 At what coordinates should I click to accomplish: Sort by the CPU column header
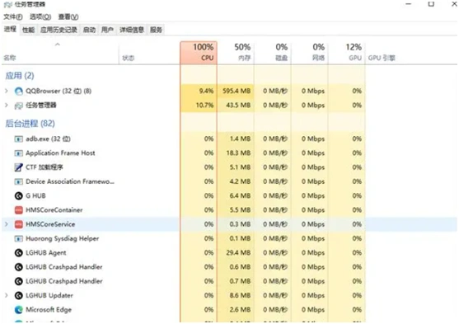click(x=199, y=53)
